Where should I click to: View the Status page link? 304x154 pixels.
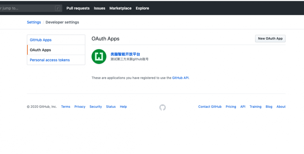click(x=111, y=107)
